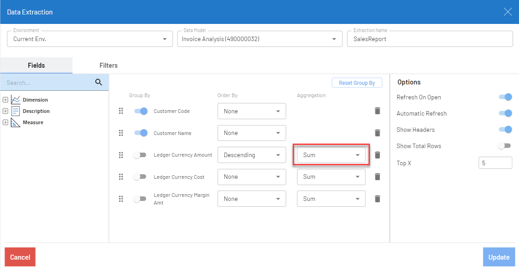Click the red Cancel button
519x270 pixels.
tap(20, 257)
